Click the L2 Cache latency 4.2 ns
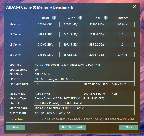This screenshot has width=144, height=136. pyautogui.click(x=123, y=44)
